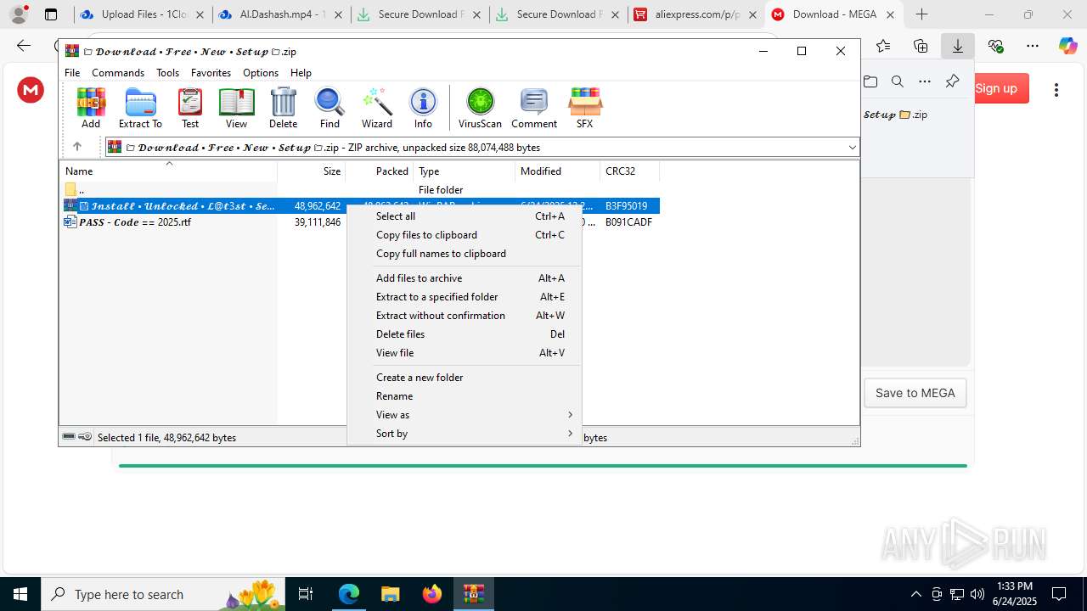Screen dimensions: 1087x611
Task: Open browser Collections icon
Action: [921, 46]
